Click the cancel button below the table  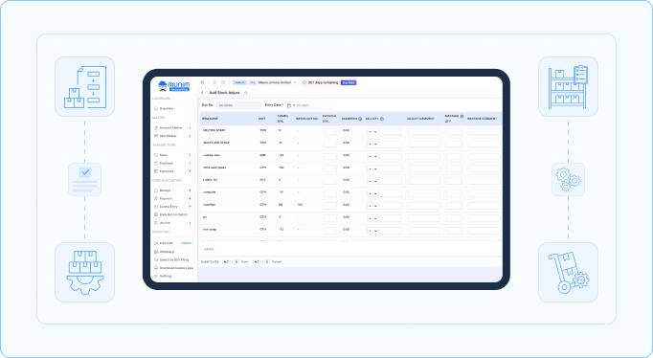pyautogui.click(x=209, y=249)
